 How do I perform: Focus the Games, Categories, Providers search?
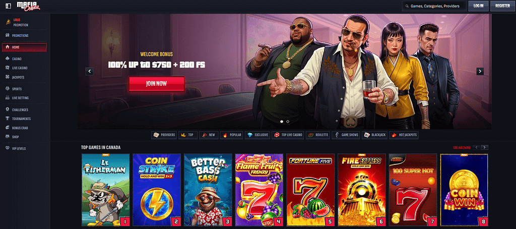tap(434, 6)
